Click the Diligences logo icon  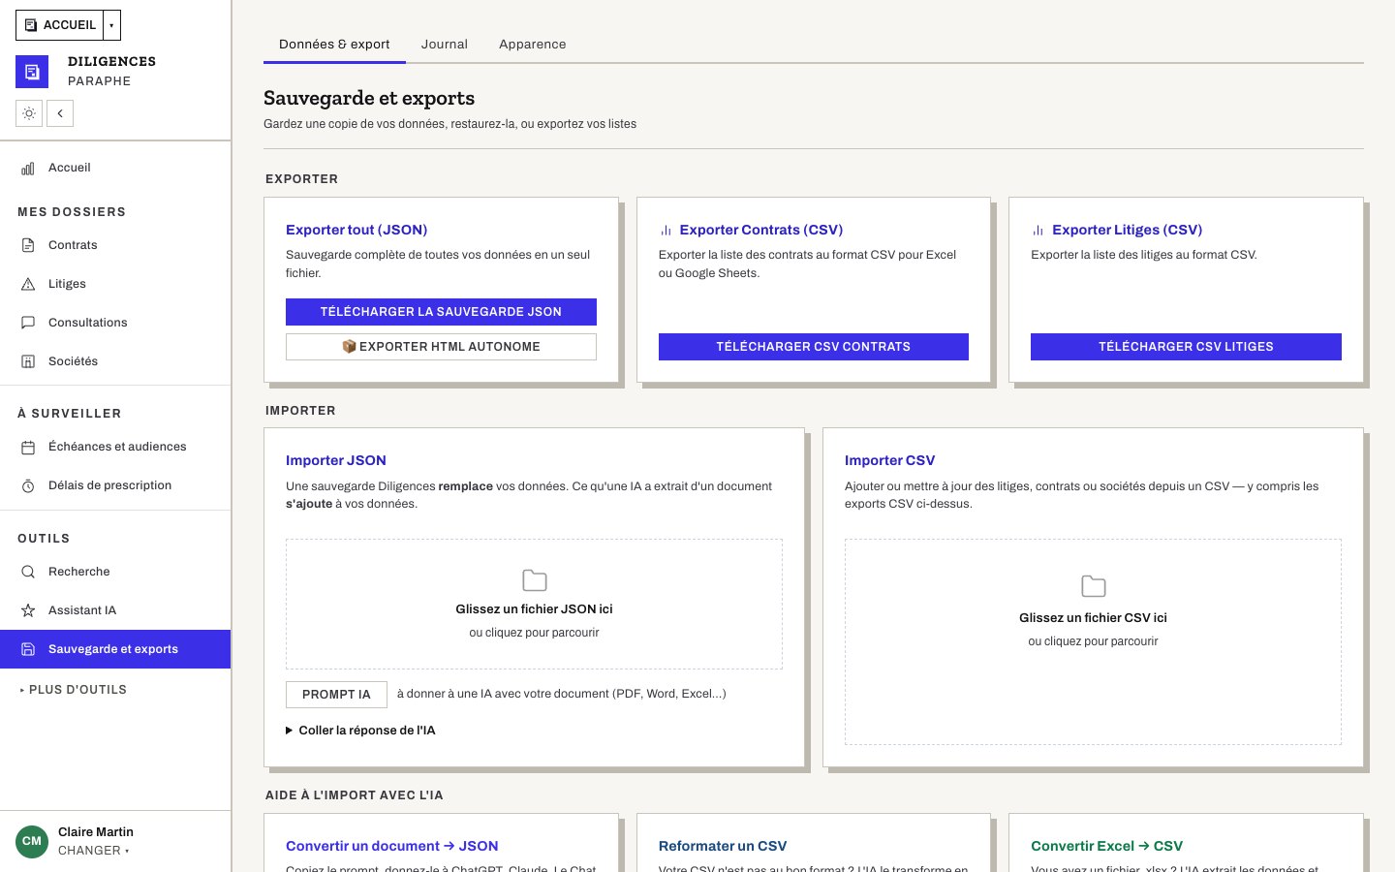[x=32, y=72]
